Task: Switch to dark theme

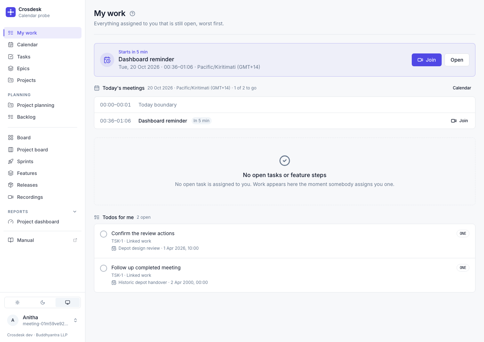Action: 43,302
